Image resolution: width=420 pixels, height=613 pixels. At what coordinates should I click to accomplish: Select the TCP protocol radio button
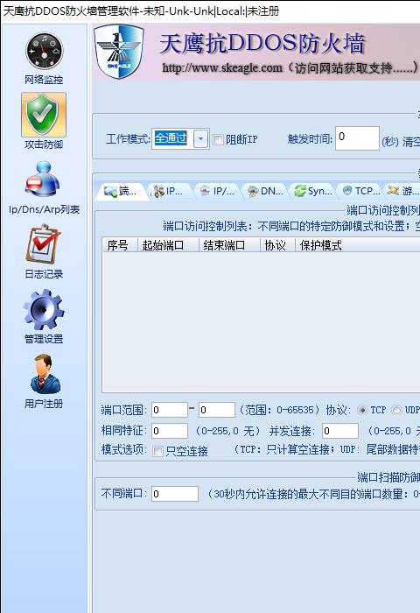point(362,410)
